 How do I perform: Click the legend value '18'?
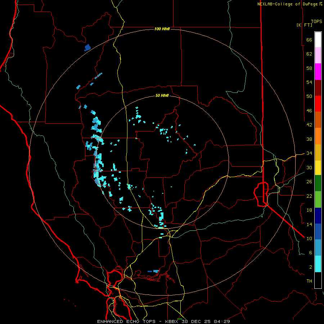pyautogui.click(x=309, y=210)
